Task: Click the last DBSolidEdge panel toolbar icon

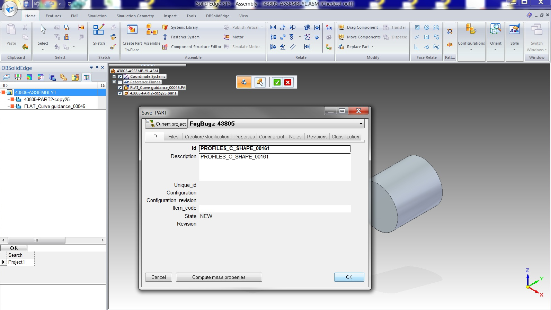Action: coord(87,77)
